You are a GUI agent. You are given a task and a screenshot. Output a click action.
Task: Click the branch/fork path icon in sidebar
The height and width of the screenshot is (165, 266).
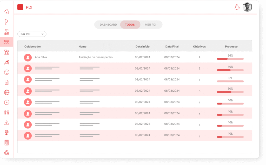click(6, 22)
